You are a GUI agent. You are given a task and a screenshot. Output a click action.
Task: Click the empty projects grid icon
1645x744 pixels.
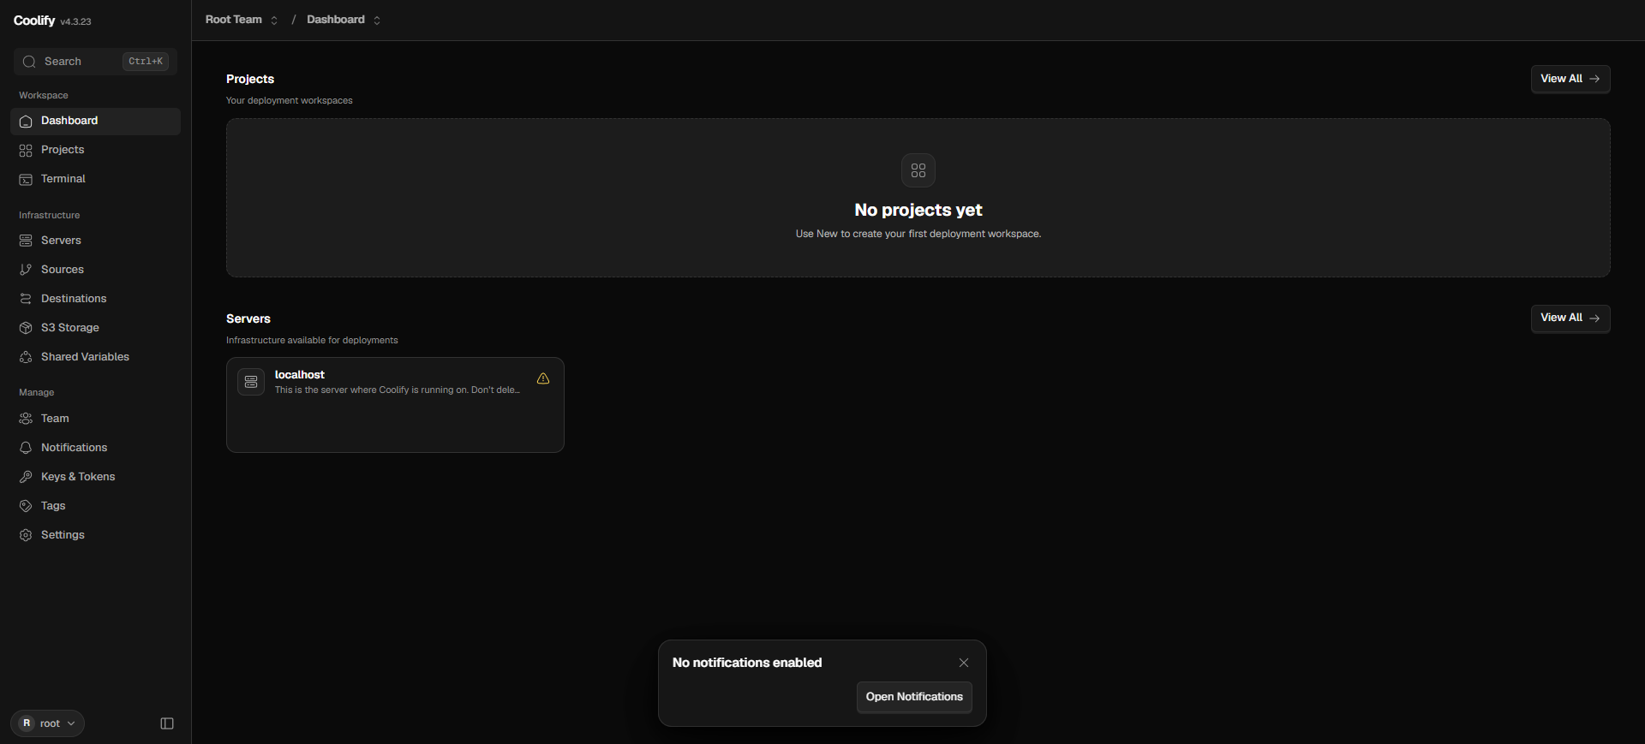[x=918, y=170]
